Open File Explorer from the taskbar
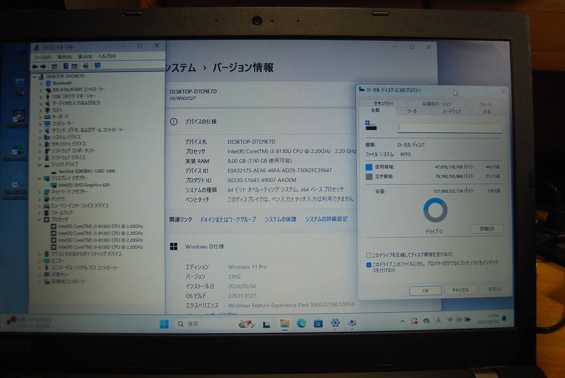Screen dimensions: 565x378 pos(284,323)
